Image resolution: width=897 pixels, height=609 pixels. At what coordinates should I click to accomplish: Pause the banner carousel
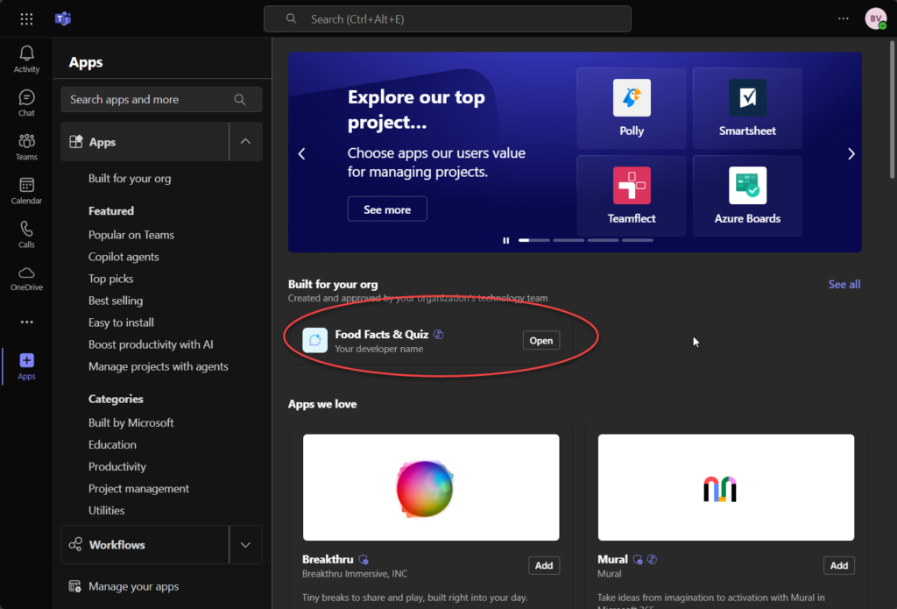505,240
